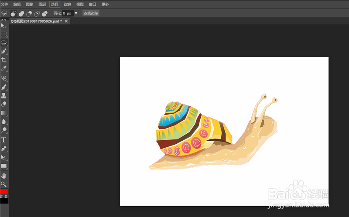Open the black background color swatch
Viewport: 349px width, 217px height.
pos(4,201)
